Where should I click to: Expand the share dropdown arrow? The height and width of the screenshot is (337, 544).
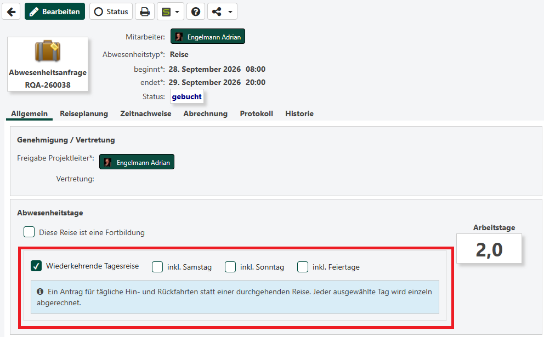(x=230, y=12)
